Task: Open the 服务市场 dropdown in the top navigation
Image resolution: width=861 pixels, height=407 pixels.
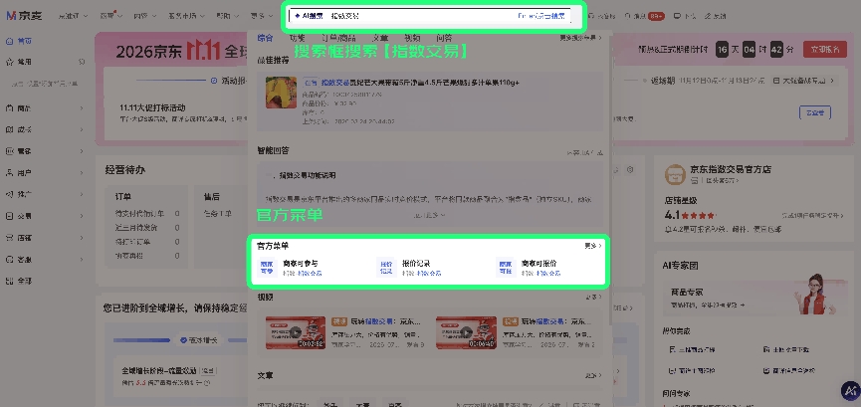Action: pos(187,16)
